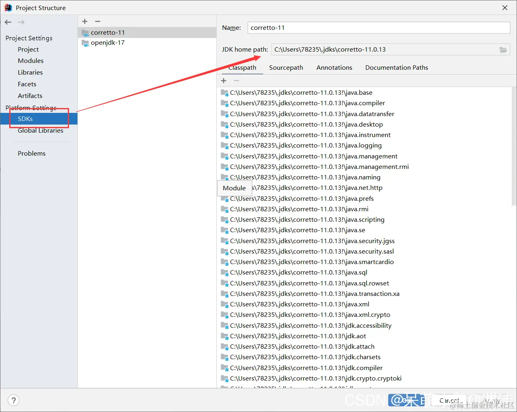Screen dimensions: 517x412
Task: Click folder icon beside jdk.accessibility entry
Action: [x=224, y=325]
